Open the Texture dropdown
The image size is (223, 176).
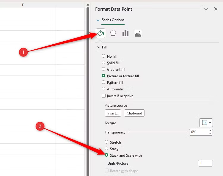206,122
